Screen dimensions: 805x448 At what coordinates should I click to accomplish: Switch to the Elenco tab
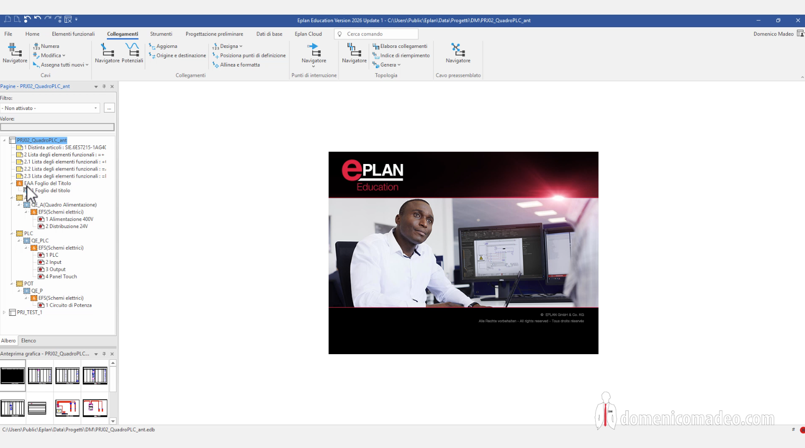(x=28, y=341)
